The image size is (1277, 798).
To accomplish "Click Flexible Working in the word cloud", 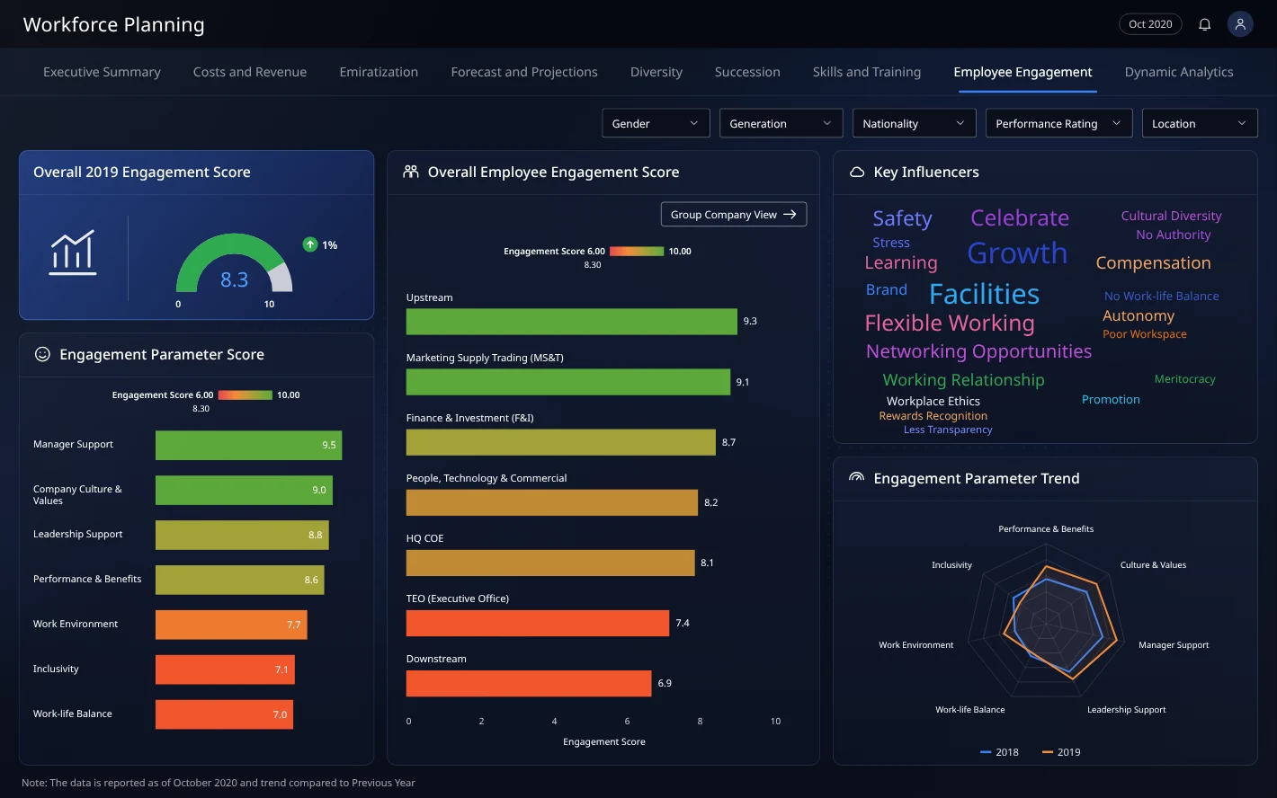I will 950,324.
